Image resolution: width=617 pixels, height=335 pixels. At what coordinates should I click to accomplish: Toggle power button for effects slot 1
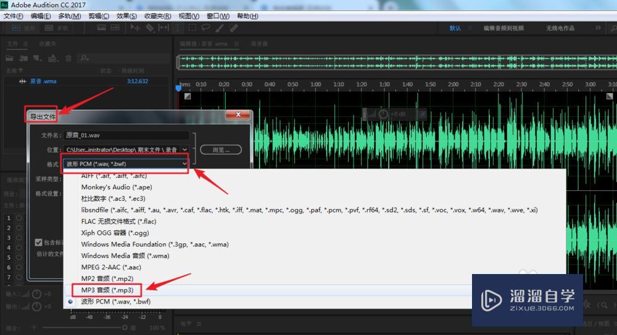pos(19,218)
